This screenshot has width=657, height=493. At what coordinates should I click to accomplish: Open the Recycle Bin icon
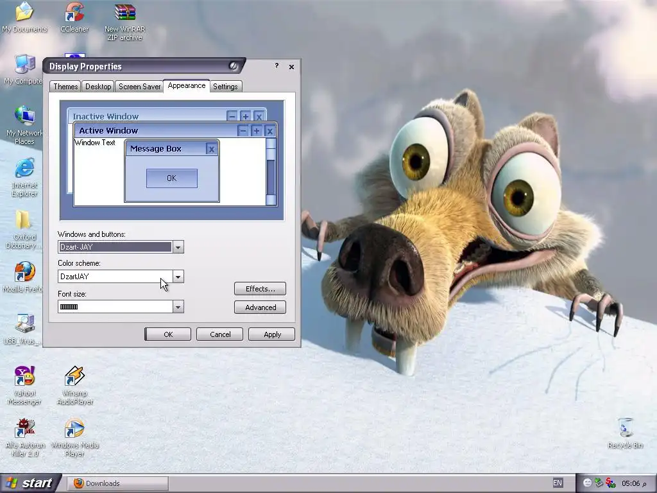tap(625, 433)
